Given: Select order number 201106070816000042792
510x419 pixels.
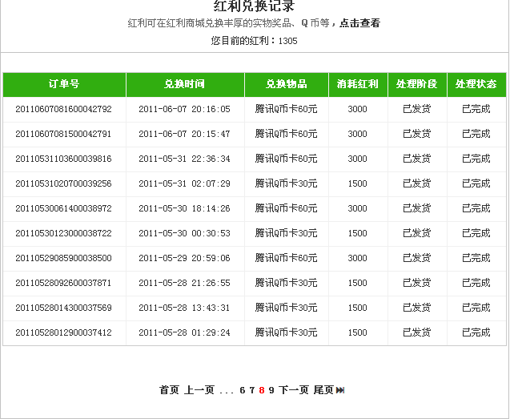Looking at the screenshot, I should click(x=64, y=109).
